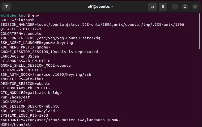The height and width of the screenshot is (127, 202).
Task: Close the terminal window
Action: coord(195,7)
